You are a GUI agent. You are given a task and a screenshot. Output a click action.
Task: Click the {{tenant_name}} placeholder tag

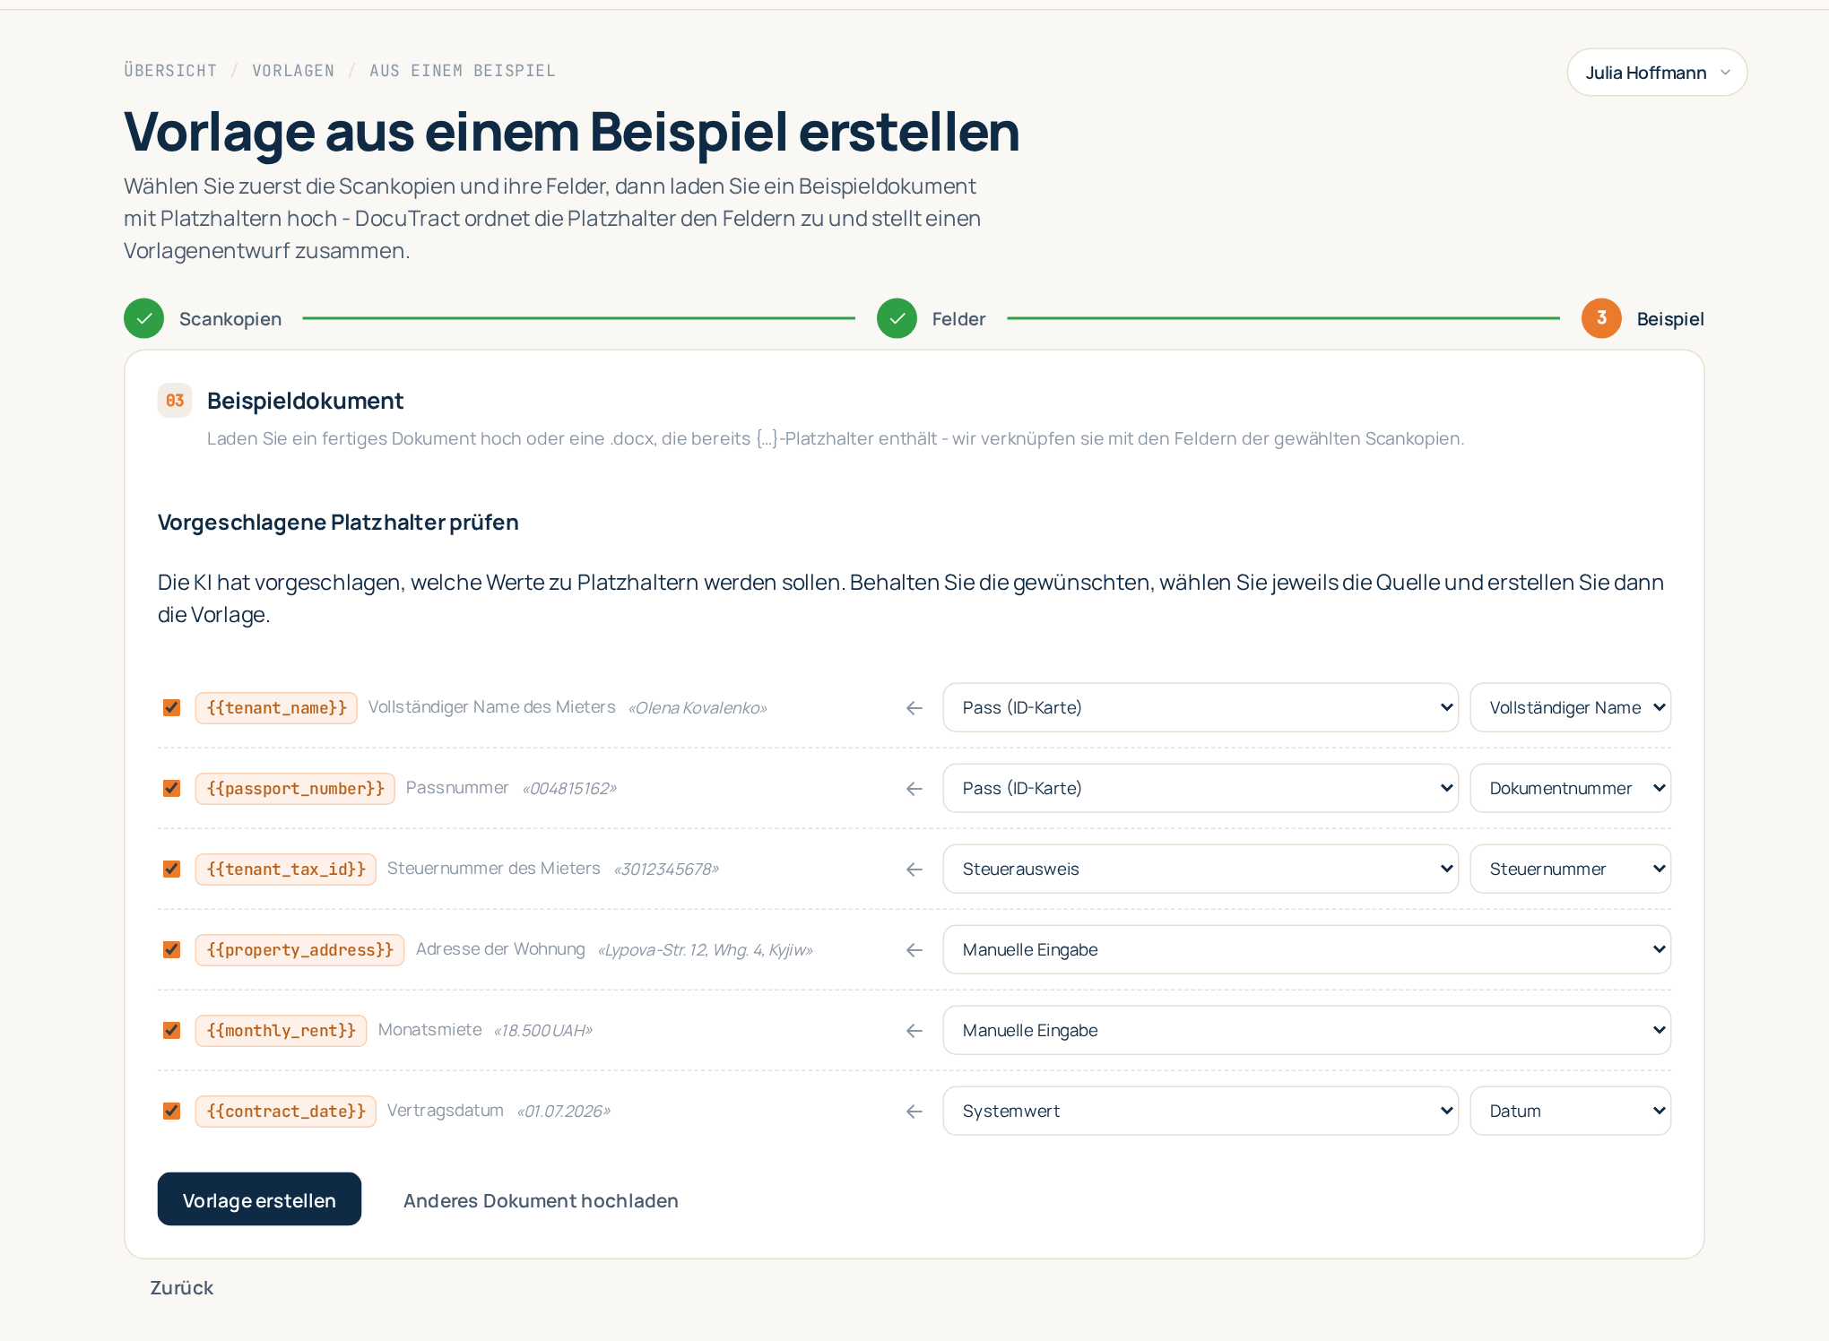[276, 708]
